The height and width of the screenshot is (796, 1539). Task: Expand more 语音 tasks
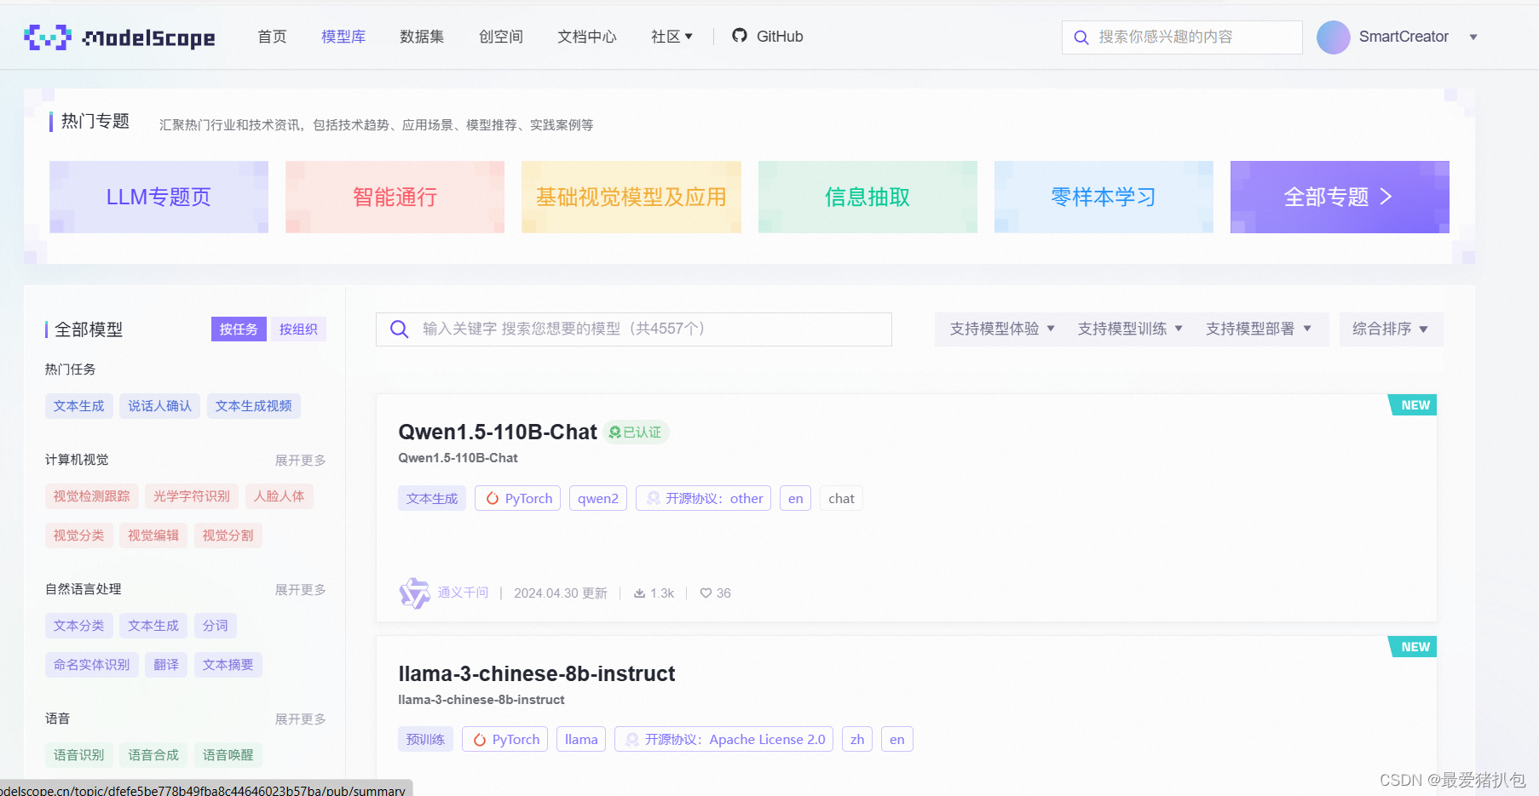pyautogui.click(x=300, y=719)
